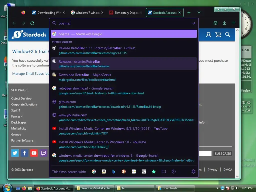Open the Privacy footer link
The image size is (256, 192).
point(212,170)
